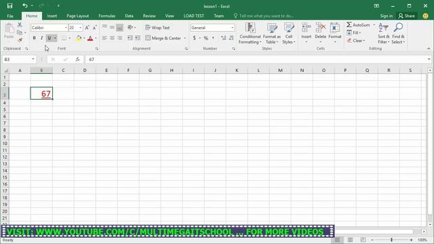Open the General number format dropdown

[x=232, y=28]
